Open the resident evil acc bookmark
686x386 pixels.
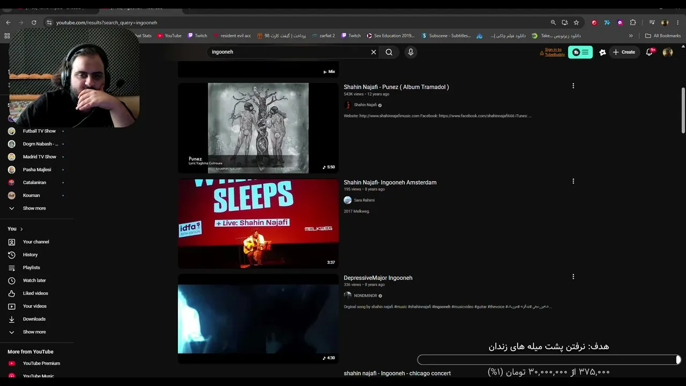point(232,36)
